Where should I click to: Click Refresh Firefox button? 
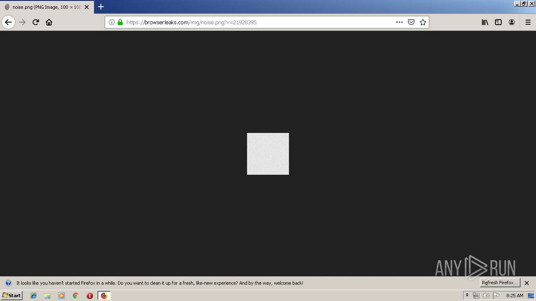coord(500,283)
